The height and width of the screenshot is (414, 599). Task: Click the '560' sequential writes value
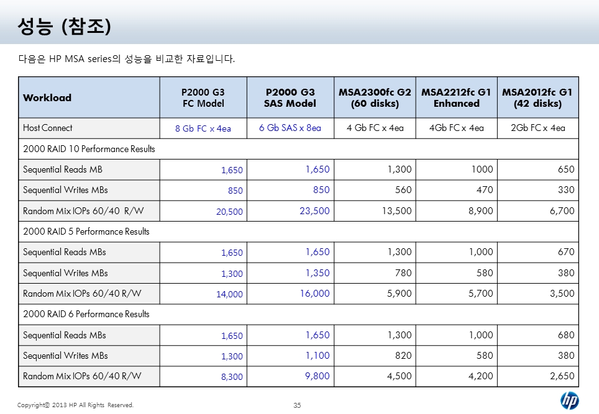403,190
